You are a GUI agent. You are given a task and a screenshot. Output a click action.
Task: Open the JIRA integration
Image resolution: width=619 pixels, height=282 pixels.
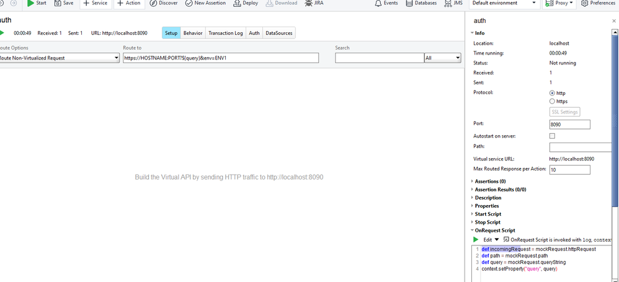(x=314, y=3)
